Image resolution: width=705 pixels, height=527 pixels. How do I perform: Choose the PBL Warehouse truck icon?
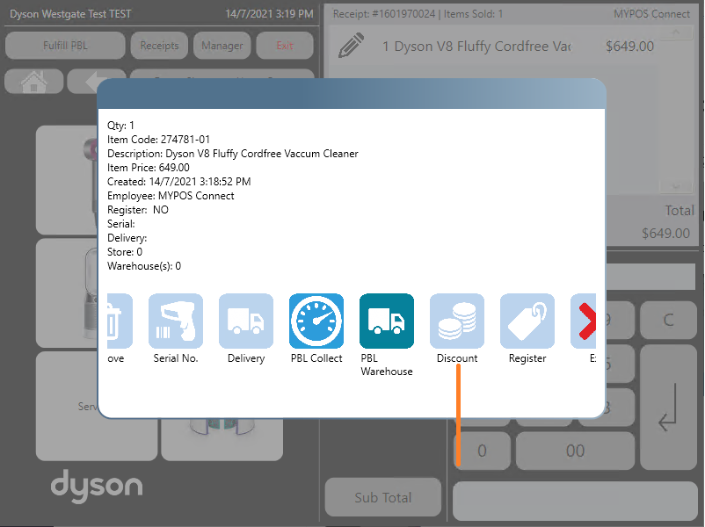click(387, 321)
